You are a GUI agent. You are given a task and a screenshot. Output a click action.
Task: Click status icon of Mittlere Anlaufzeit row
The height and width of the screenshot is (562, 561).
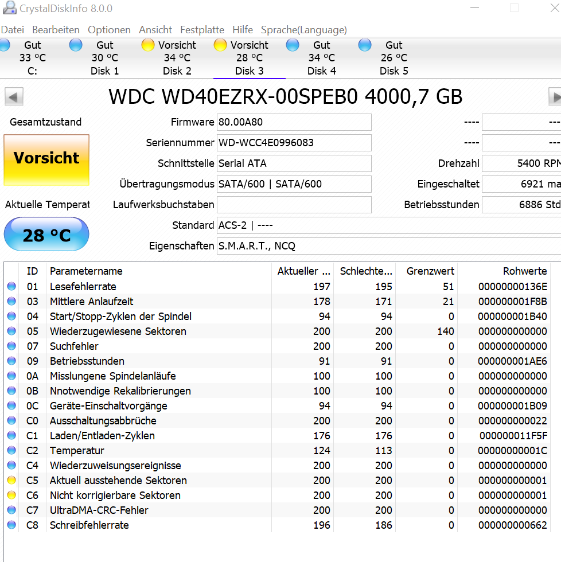[x=11, y=302]
